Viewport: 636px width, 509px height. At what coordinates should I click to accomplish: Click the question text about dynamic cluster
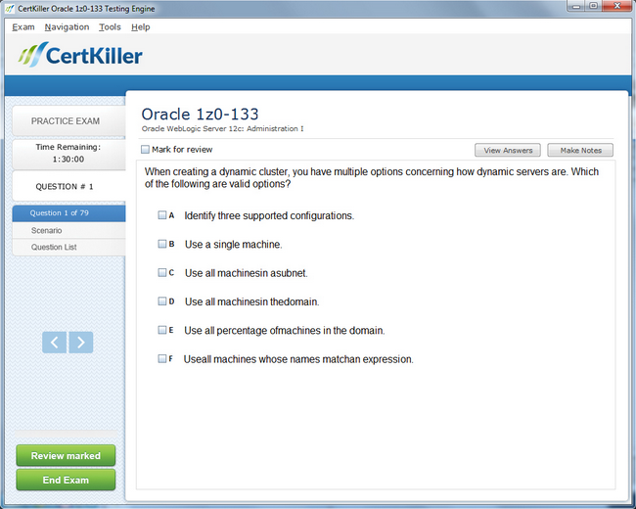point(372,178)
